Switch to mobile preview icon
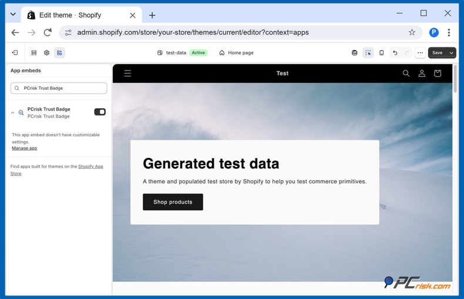The image size is (464, 299). pyautogui.click(x=382, y=53)
